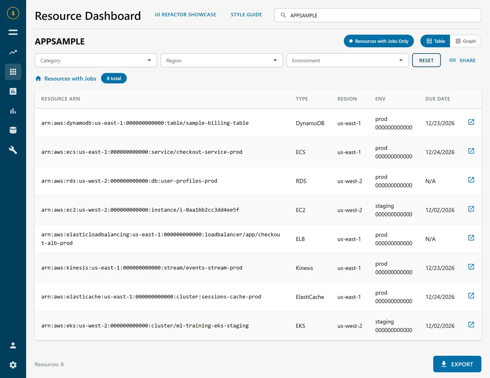Image resolution: width=490 pixels, height=378 pixels.
Task: Expand the Environment dropdown
Action: click(348, 60)
